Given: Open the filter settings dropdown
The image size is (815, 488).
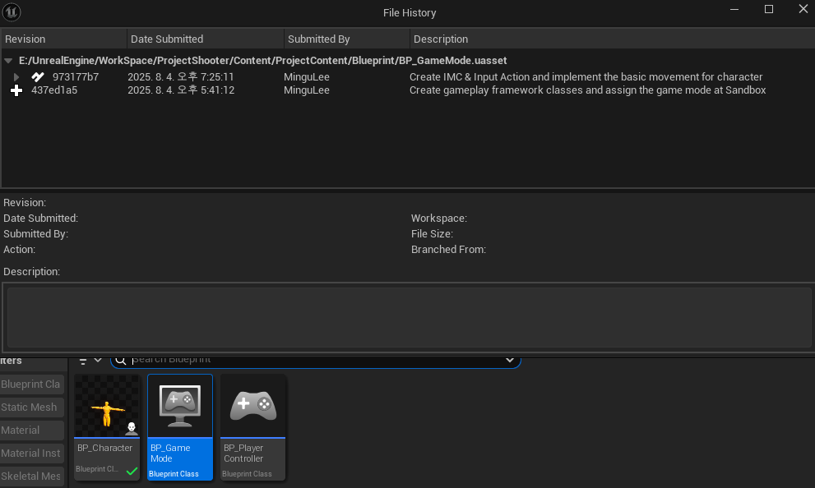Looking at the screenshot, I should click(90, 360).
